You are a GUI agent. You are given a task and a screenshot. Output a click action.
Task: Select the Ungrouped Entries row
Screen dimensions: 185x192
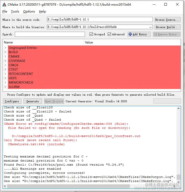pyautogui.click(x=94, y=48)
